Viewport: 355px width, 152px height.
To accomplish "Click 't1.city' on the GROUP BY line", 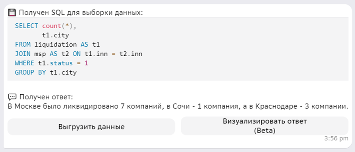I will coord(63,73).
